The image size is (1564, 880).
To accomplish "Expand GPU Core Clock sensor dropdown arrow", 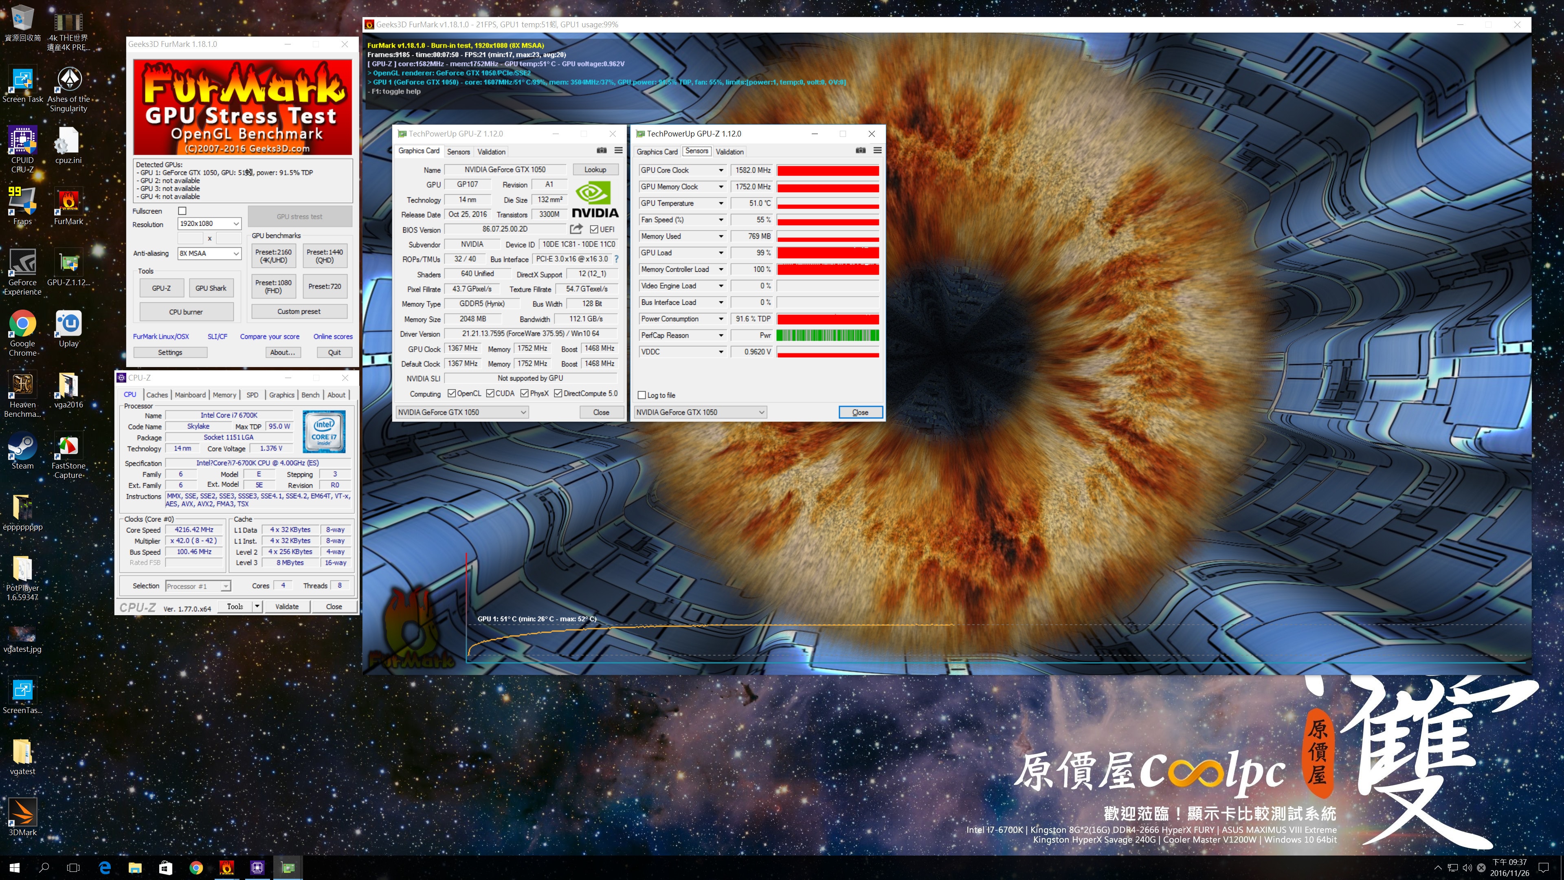I will point(720,170).
